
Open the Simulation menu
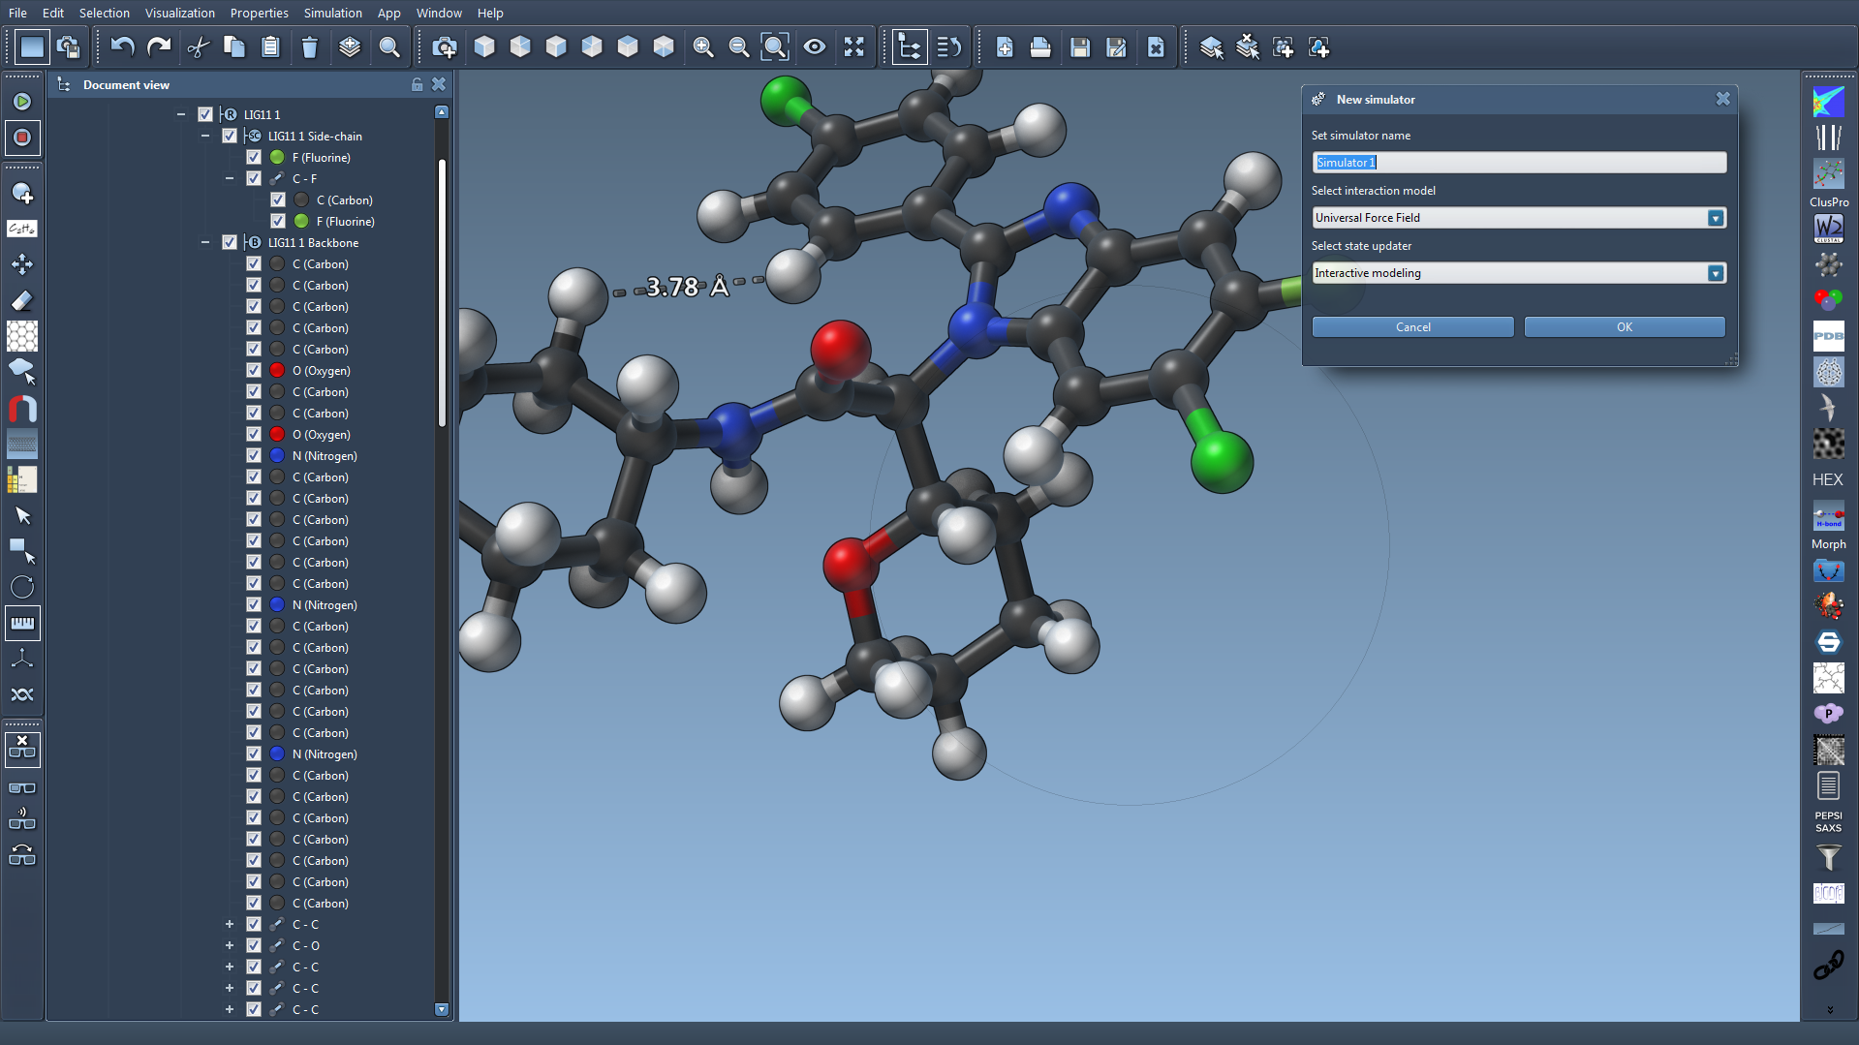tap(332, 13)
